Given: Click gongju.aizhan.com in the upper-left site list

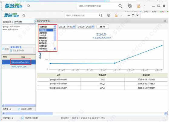Looking at the screenshot, I should tap(12, 27).
